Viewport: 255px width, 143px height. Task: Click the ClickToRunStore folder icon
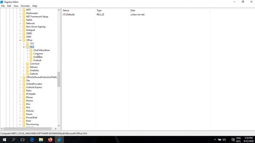[x=31, y=50]
